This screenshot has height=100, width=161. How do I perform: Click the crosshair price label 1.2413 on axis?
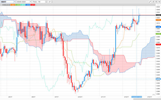click(158, 79)
